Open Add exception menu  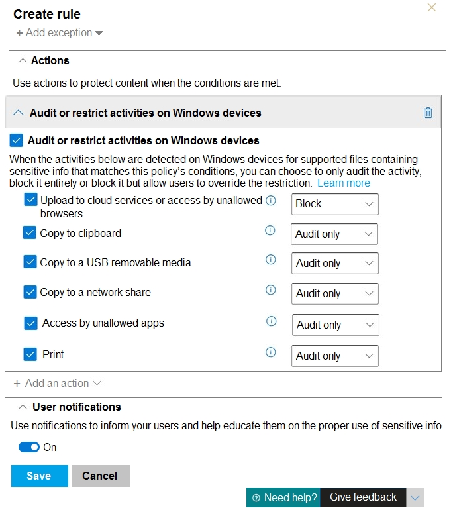pyautogui.click(x=60, y=33)
